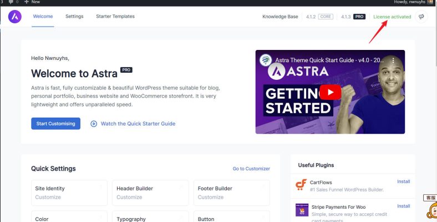This screenshot has height=222, width=437.
Task: Click the comments bubble icon in admin bar
Action: click(x=11, y=2)
